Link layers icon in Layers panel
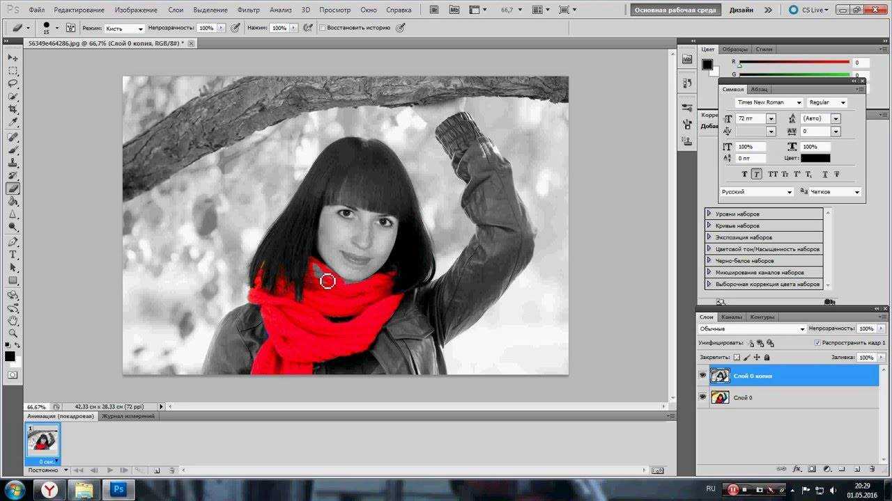Screen dimensions: 892x501 point(780,469)
